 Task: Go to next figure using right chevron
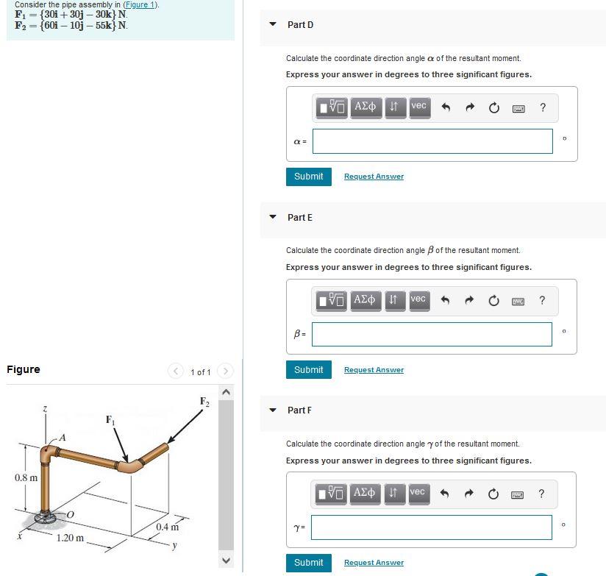[226, 371]
